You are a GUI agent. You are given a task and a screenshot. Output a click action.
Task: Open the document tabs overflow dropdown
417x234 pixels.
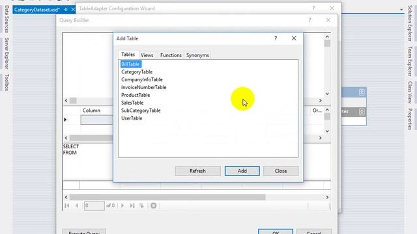401,10
